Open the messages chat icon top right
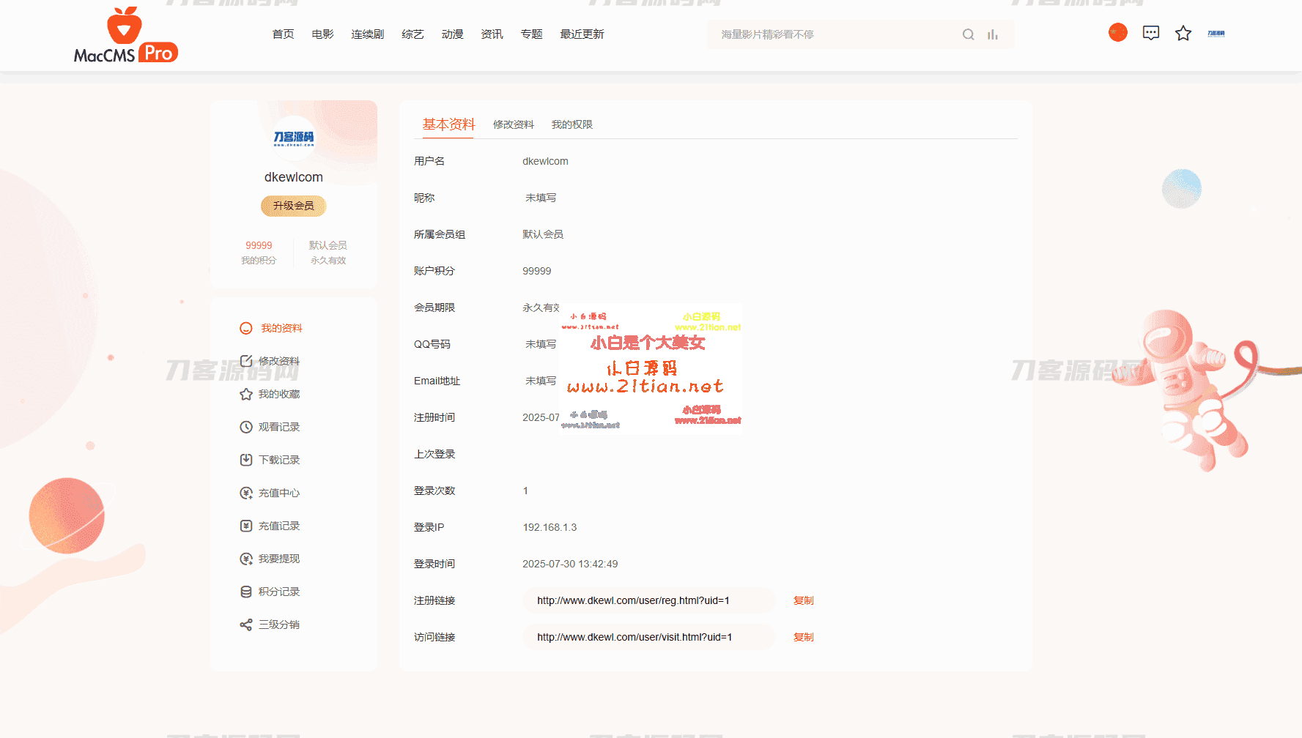 point(1150,32)
